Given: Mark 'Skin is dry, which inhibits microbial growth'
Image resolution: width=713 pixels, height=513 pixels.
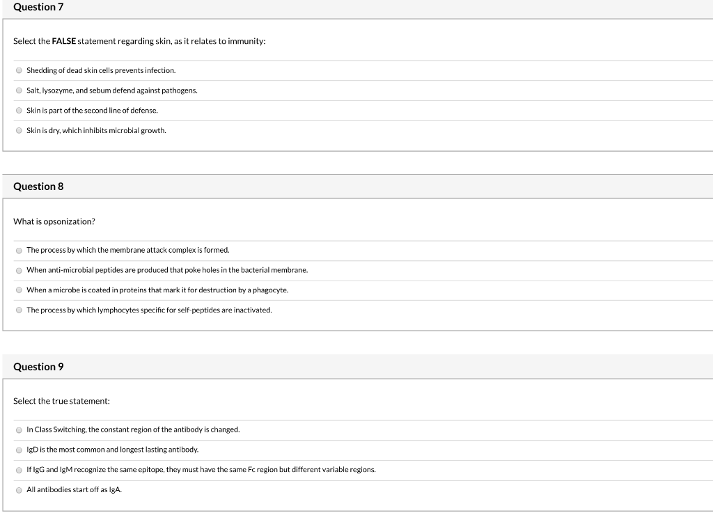Looking at the screenshot, I should 19,130.
